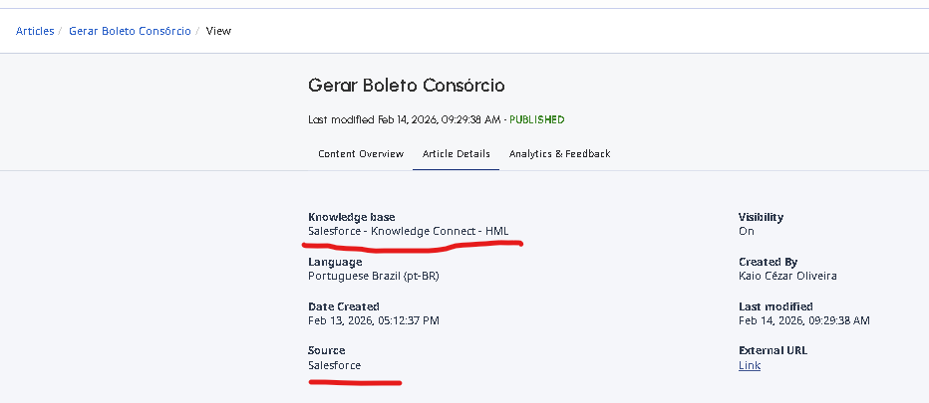Click the Salesforce - Knowledge Connect - HML value

(x=408, y=231)
